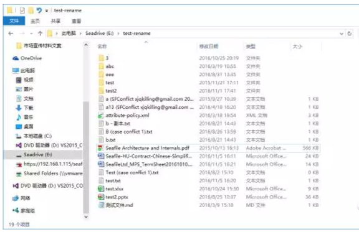Select attribute-policy.xml file icon

click(101, 116)
